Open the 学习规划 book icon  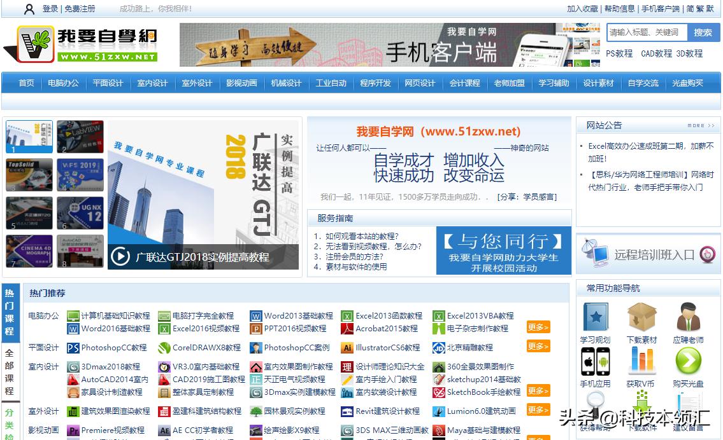point(595,317)
